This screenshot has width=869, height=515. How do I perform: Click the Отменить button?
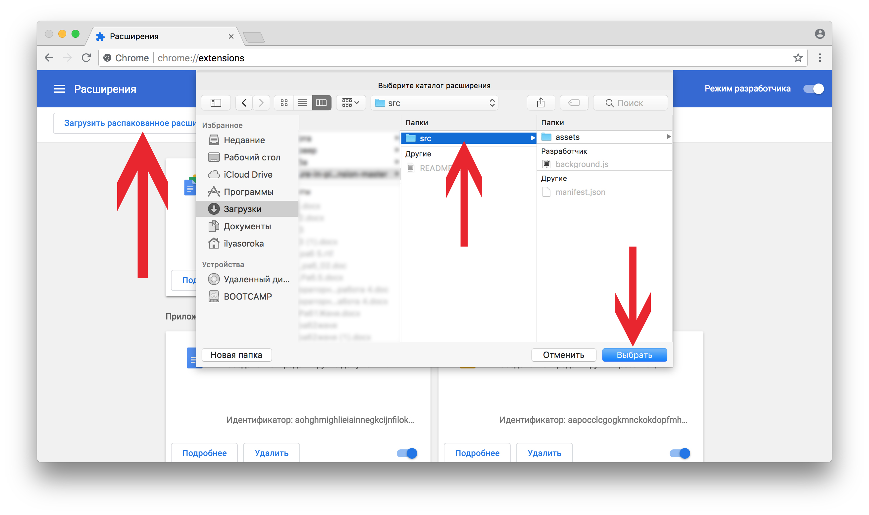tap(564, 355)
